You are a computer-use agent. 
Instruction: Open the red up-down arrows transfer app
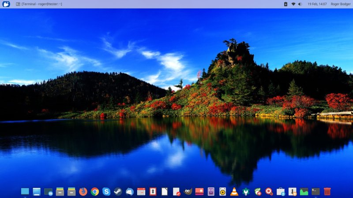tap(153, 192)
